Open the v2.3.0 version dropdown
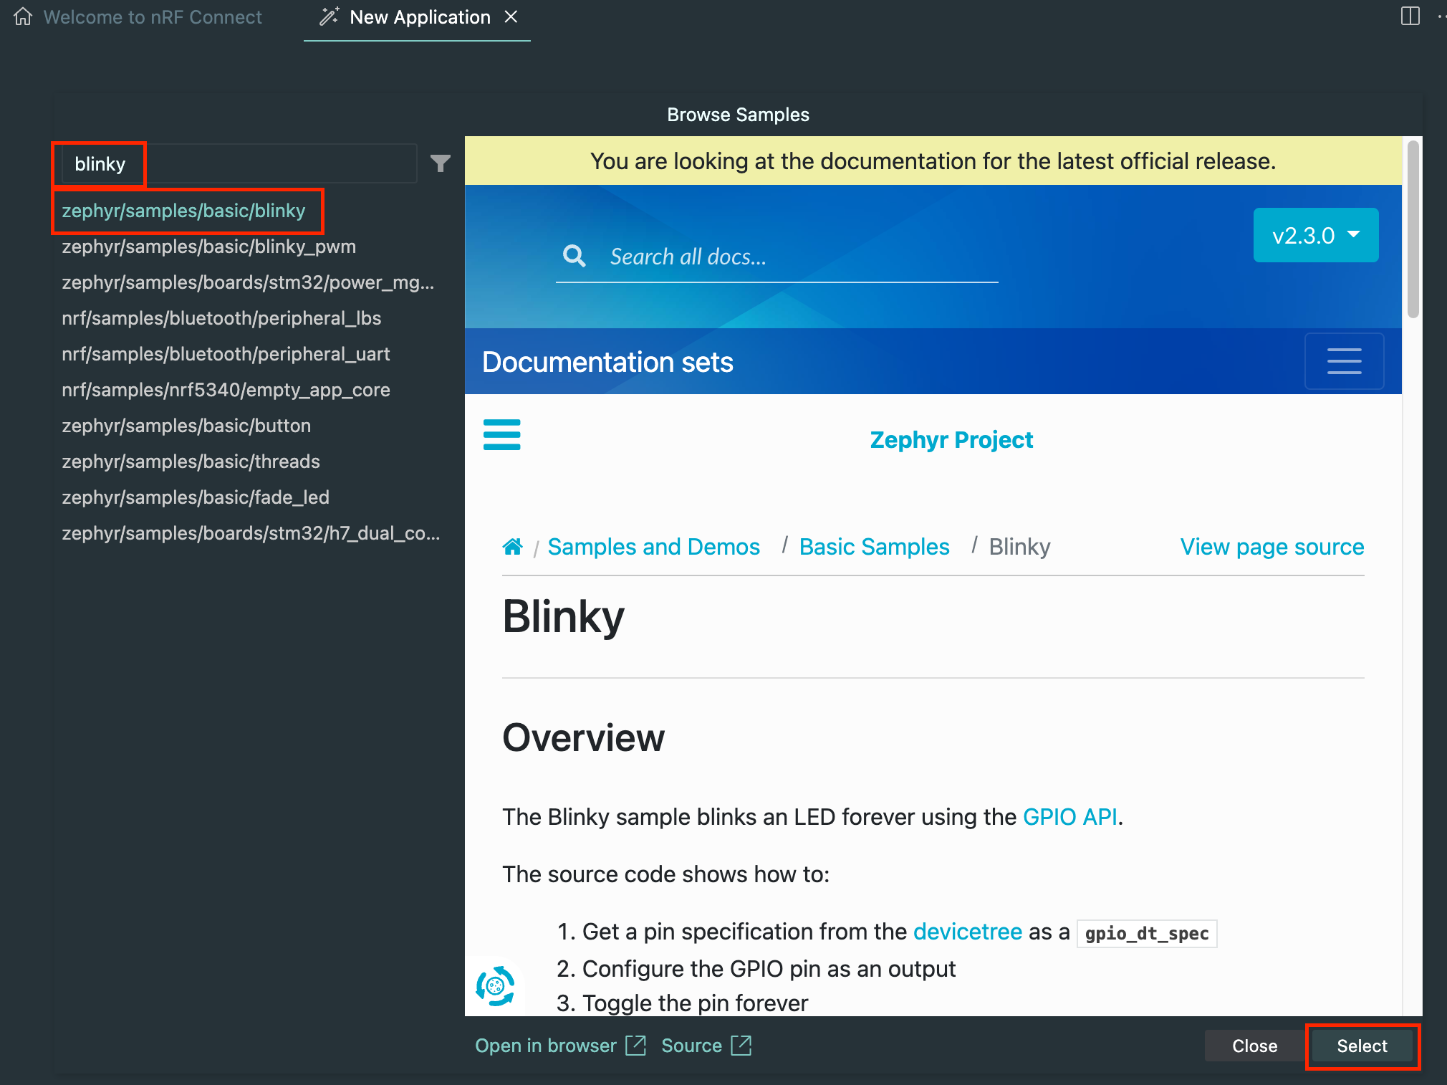 (1315, 235)
